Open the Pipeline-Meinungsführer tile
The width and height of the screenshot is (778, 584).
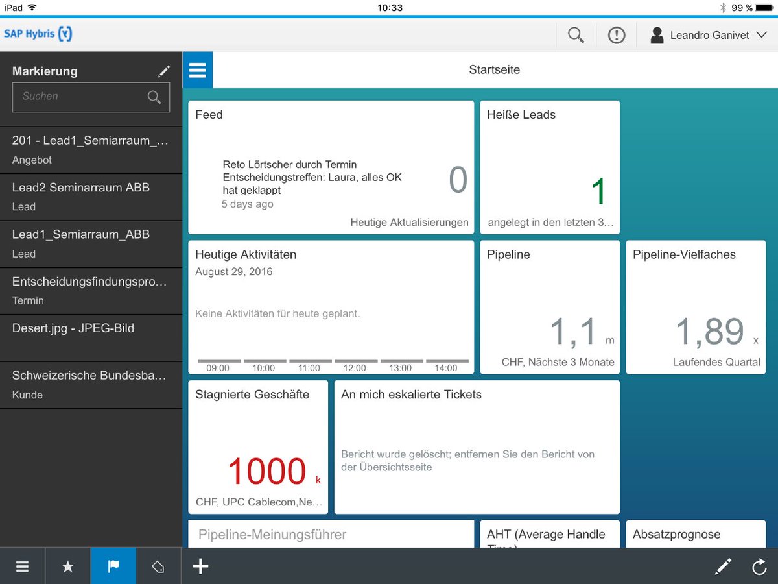click(331, 534)
